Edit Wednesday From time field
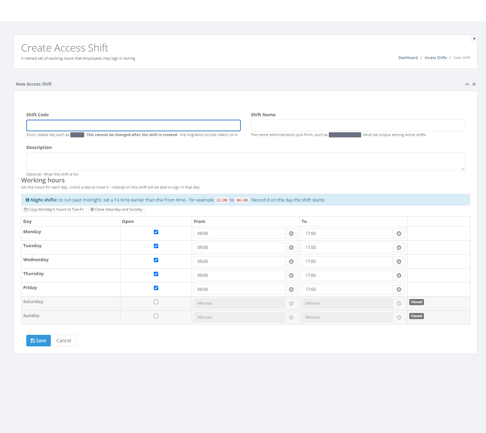Image resolution: width=486 pixels, height=433 pixels. (x=239, y=262)
